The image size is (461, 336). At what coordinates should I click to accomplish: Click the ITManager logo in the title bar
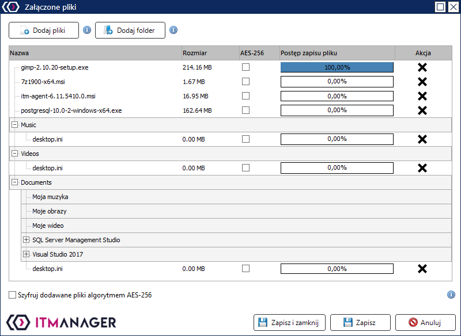pyautogui.click(x=11, y=7)
